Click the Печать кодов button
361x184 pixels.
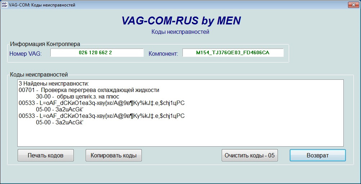[x=46, y=155]
